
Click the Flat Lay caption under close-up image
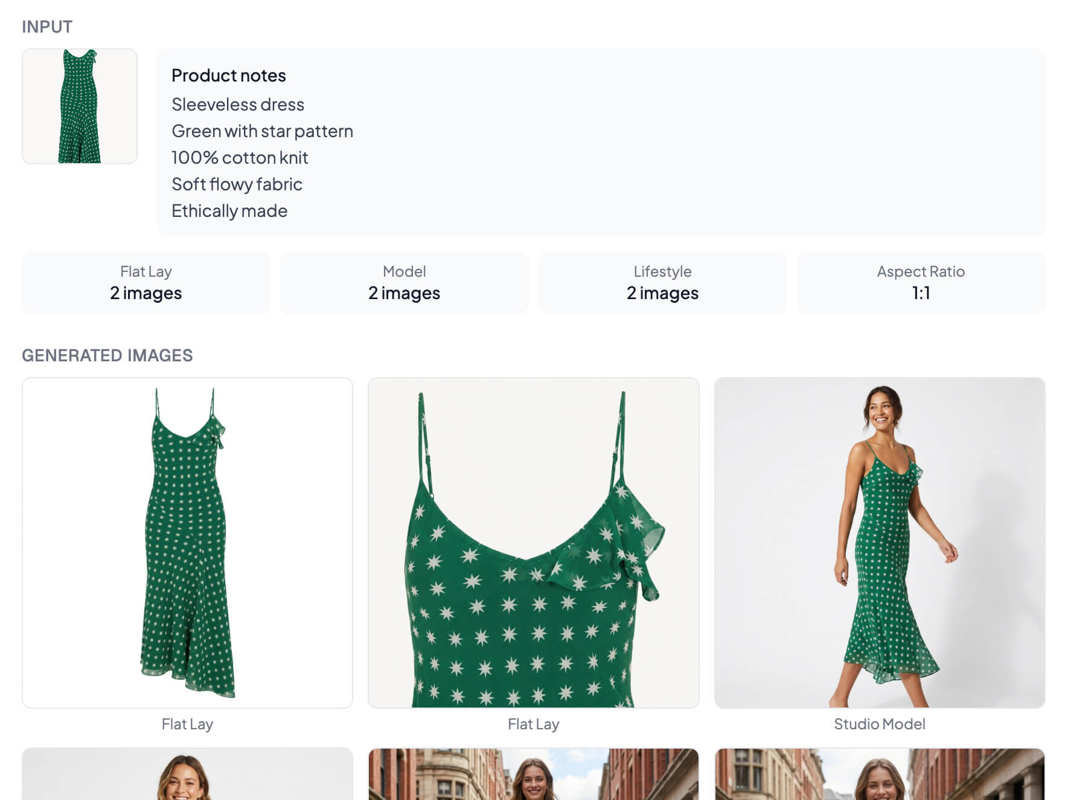[x=534, y=724]
